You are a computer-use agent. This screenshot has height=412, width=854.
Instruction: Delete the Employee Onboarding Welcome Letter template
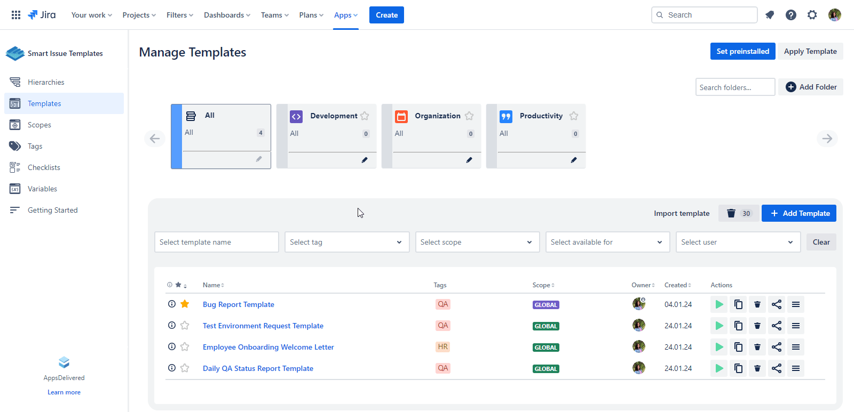tap(757, 347)
